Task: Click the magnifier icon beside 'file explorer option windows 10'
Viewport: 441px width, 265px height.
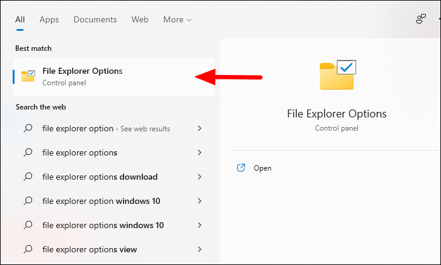Action: (28, 201)
